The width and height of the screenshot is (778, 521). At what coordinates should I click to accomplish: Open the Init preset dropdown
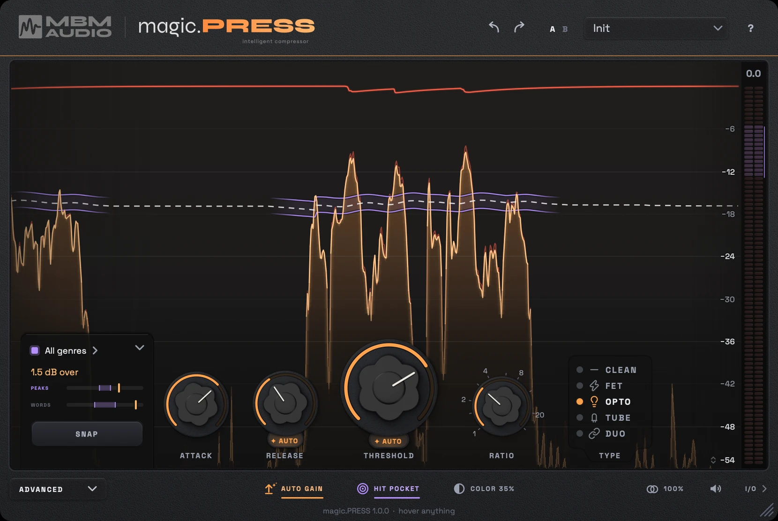pyautogui.click(x=656, y=28)
